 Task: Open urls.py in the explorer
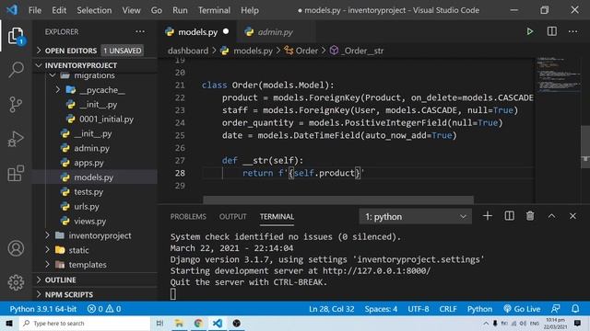[x=87, y=206]
